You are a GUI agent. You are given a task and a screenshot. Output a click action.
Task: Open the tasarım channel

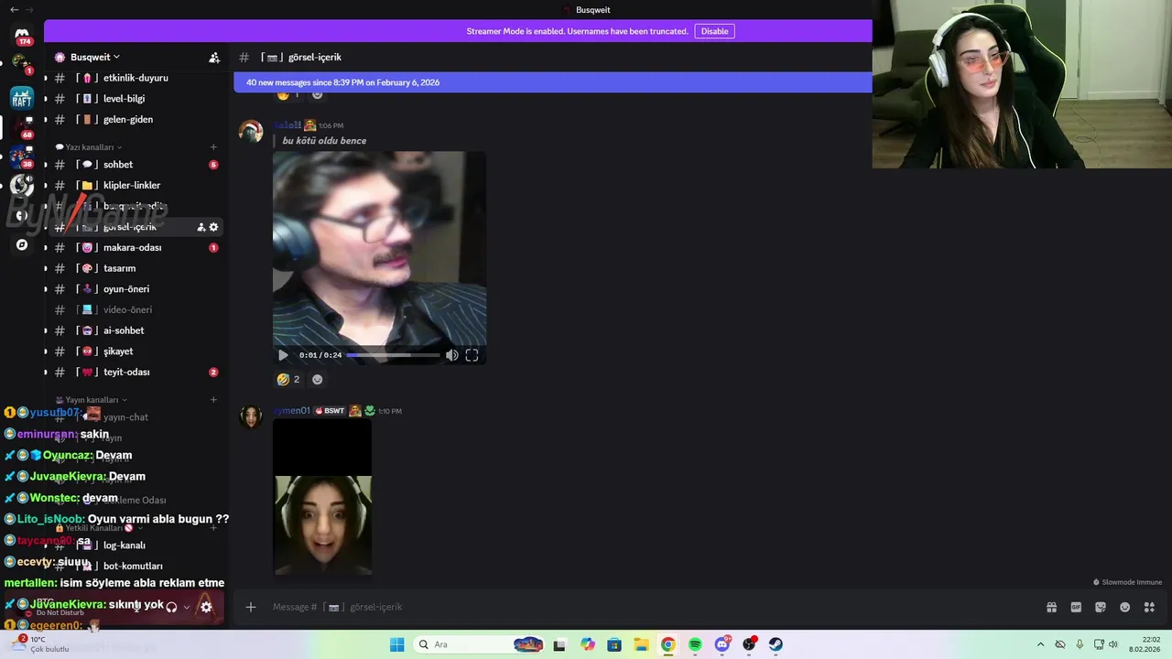click(x=135, y=268)
